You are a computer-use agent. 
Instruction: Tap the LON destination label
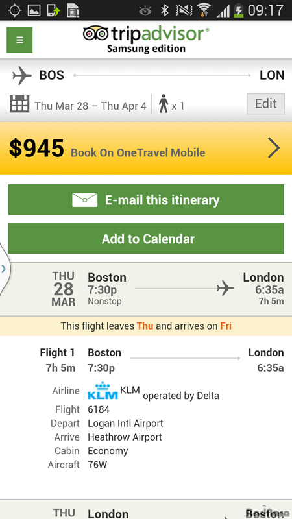[x=272, y=75]
